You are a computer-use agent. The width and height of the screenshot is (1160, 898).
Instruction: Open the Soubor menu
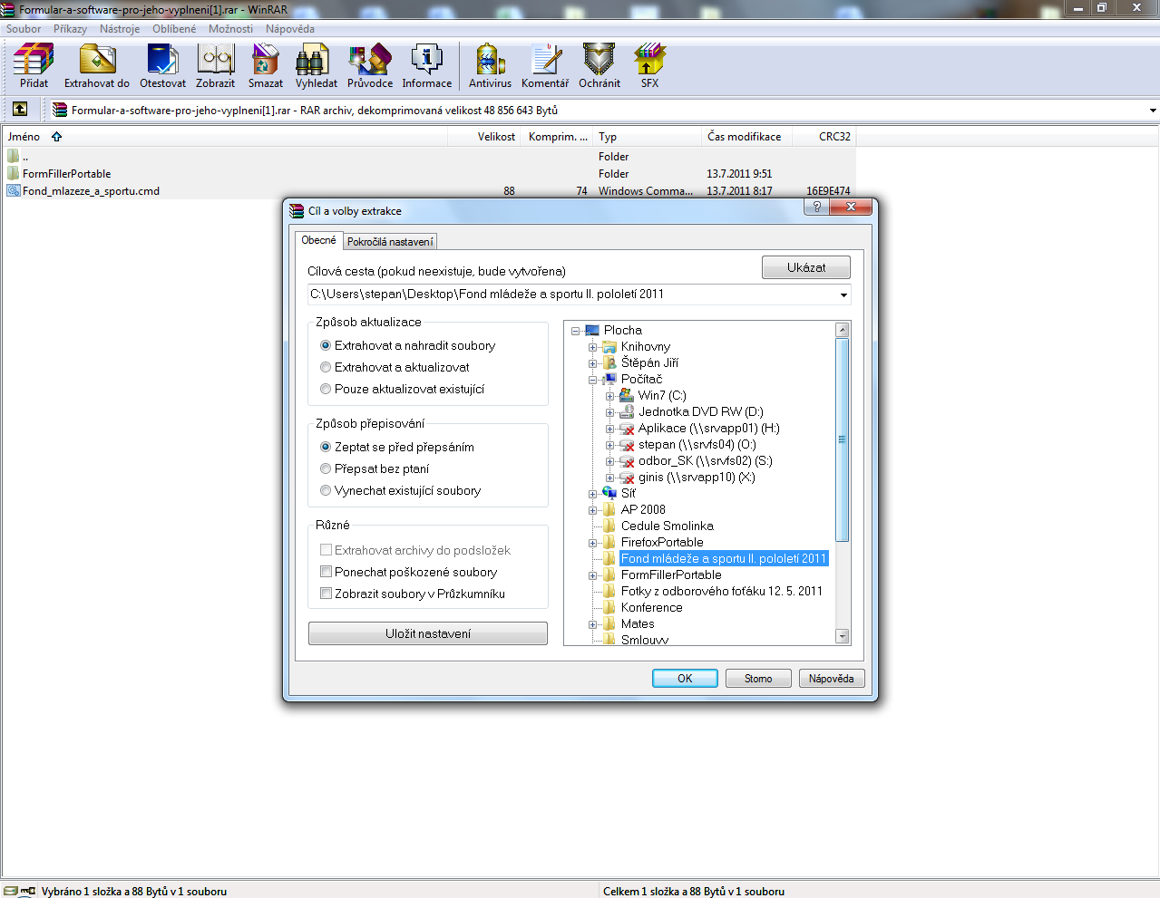[x=24, y=29]
